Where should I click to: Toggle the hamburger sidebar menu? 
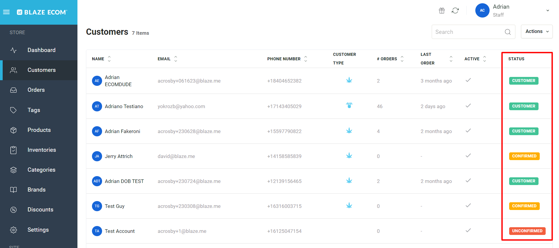(x=6, y=12)
